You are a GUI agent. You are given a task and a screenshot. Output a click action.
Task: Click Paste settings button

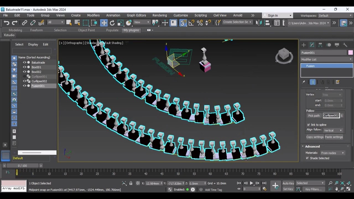click(334, 137)
